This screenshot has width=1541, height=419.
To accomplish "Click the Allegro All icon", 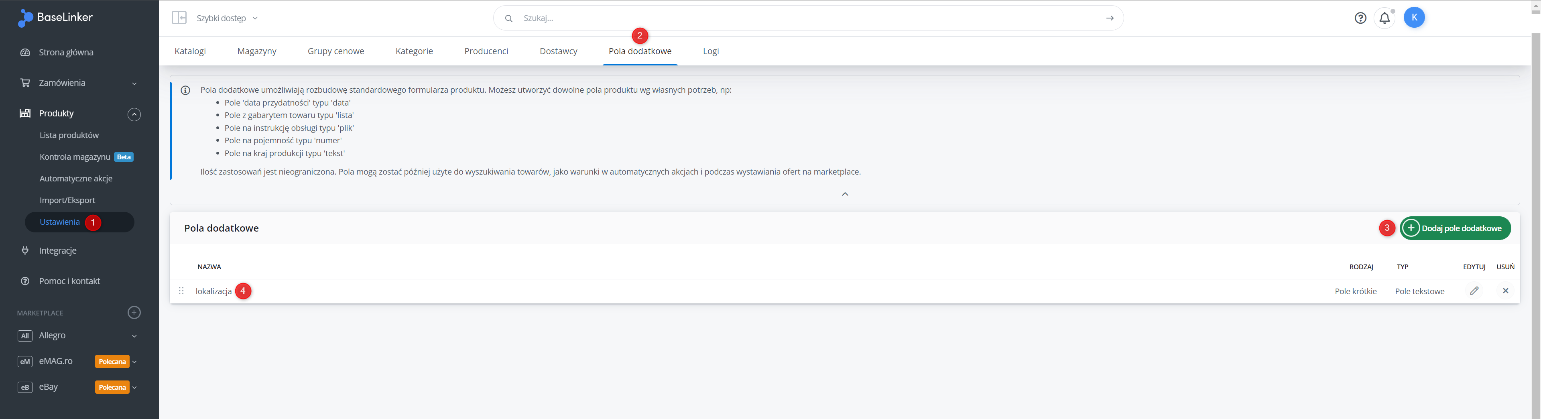I will pos(25,336).
